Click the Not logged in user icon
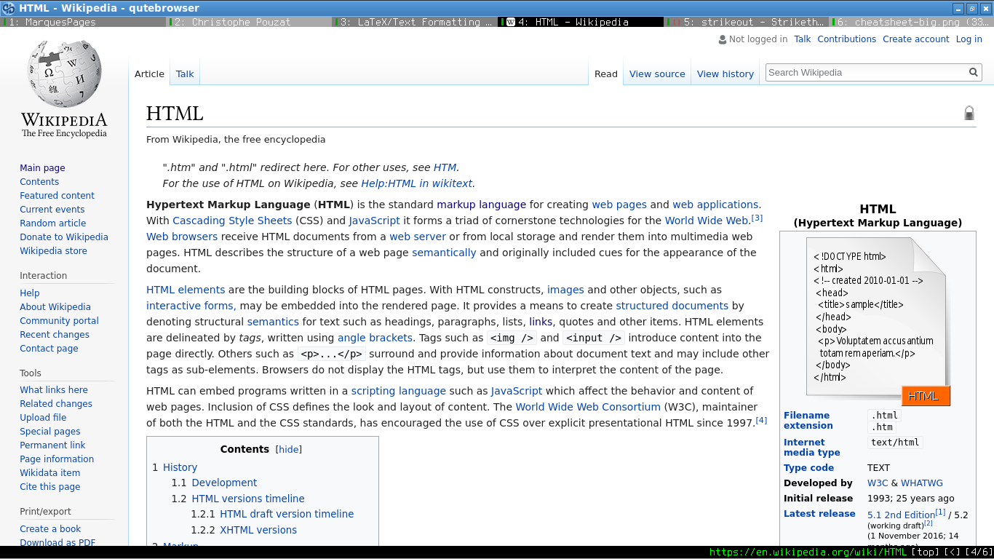The image size is (994, 559). pyautogui.click(x=722, y=40)
